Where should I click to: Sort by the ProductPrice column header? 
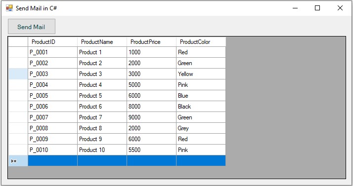click(152, 42)
